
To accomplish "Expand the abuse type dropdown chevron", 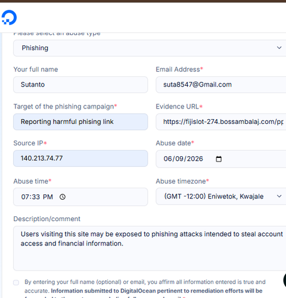I will (279, 48).
